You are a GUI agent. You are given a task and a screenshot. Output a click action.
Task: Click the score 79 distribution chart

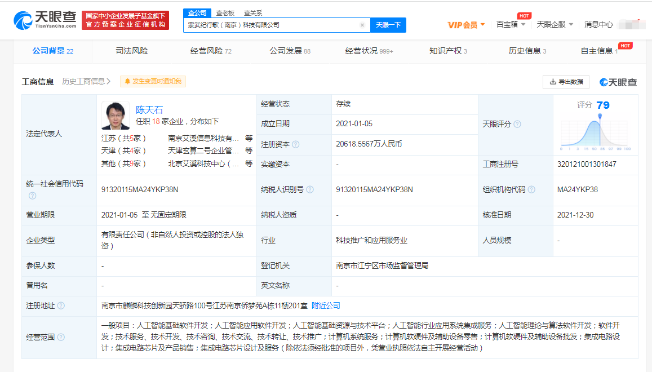point(596,132)
